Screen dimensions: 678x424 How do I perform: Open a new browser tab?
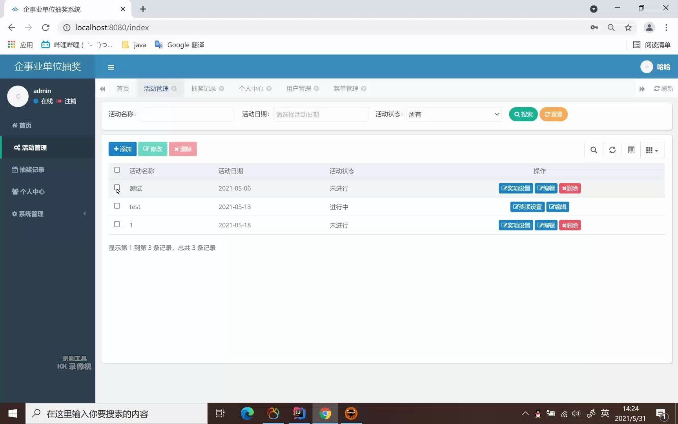click(x=143, y=9)
